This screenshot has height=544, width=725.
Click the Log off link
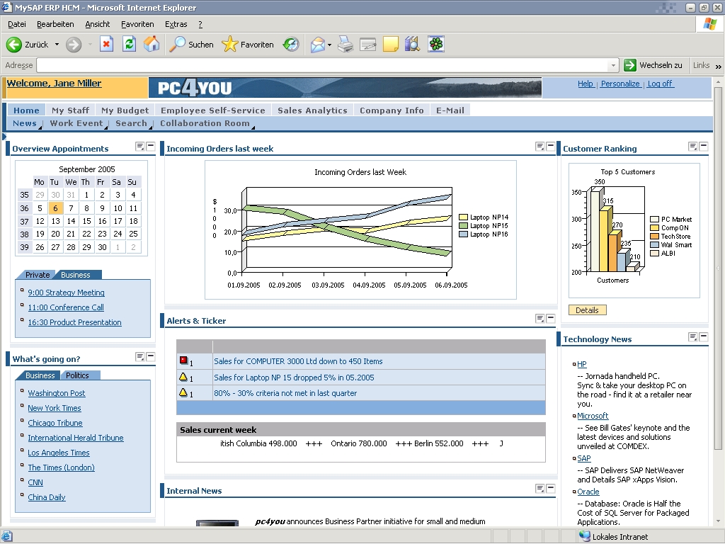pos(660,84)
